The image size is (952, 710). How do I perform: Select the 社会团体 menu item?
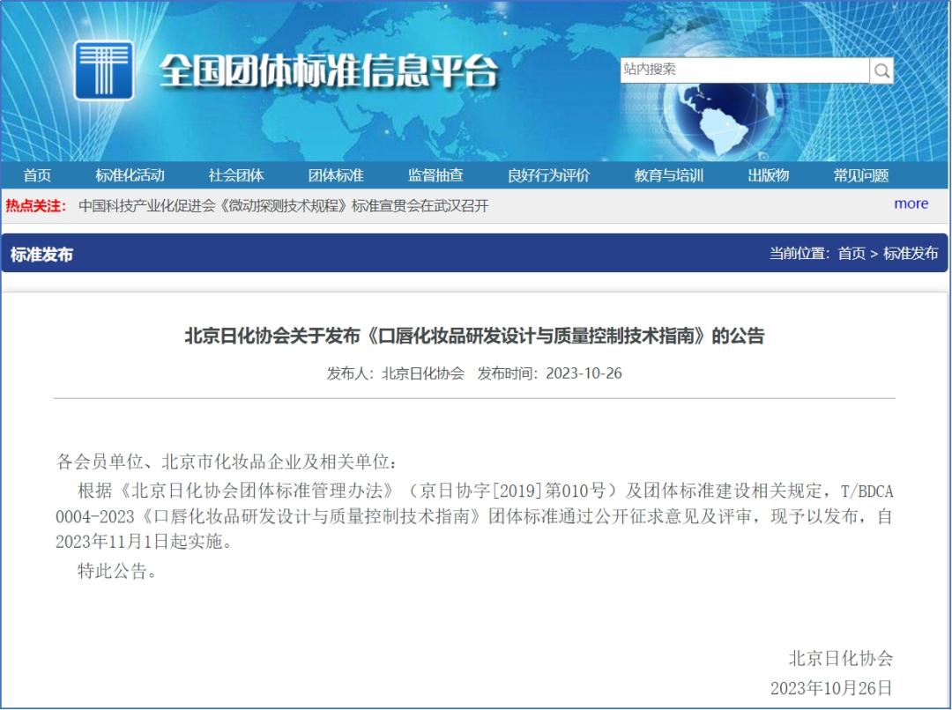[236, 175]
